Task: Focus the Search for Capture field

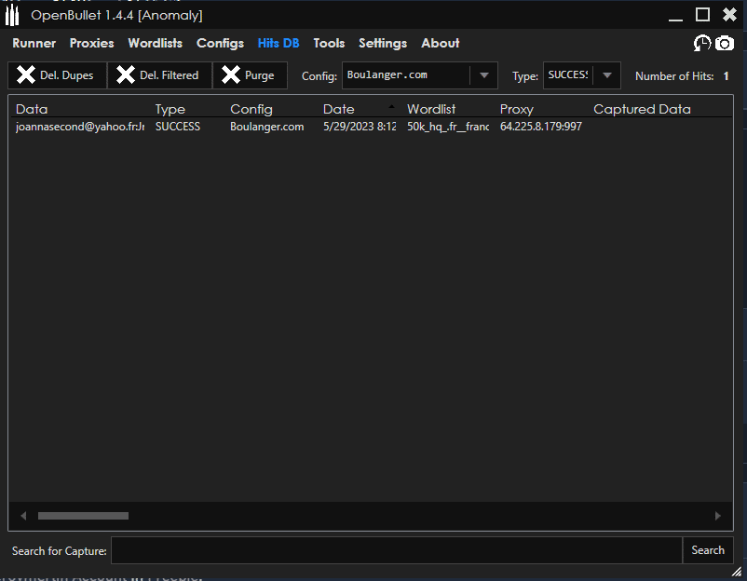Action: tap(396, 550)
